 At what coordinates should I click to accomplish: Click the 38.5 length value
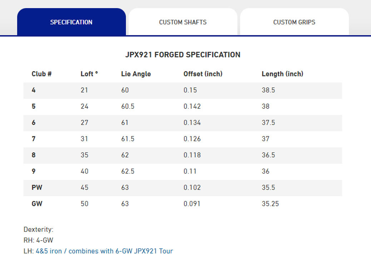(x=268, y=90)
